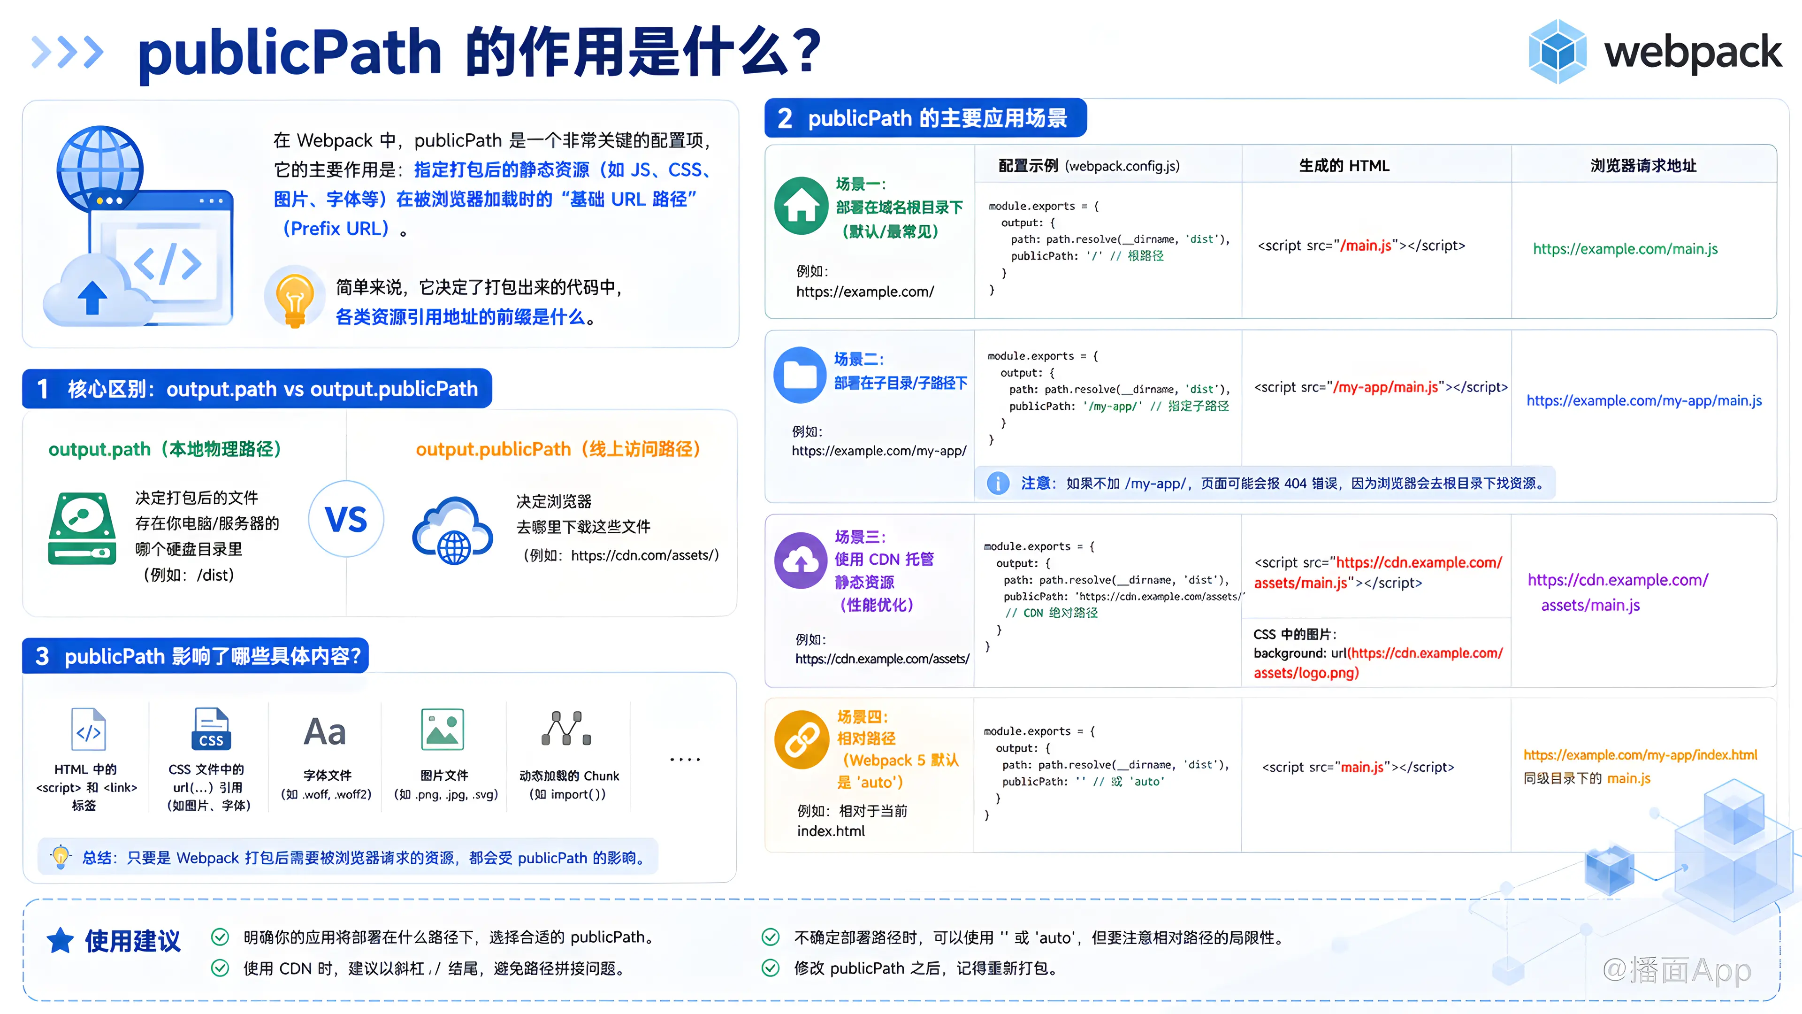Click the blue text 各类资源引用地址的前缀是什么
Viewport: 1802px width, 1014px height.
pos(460,317)
